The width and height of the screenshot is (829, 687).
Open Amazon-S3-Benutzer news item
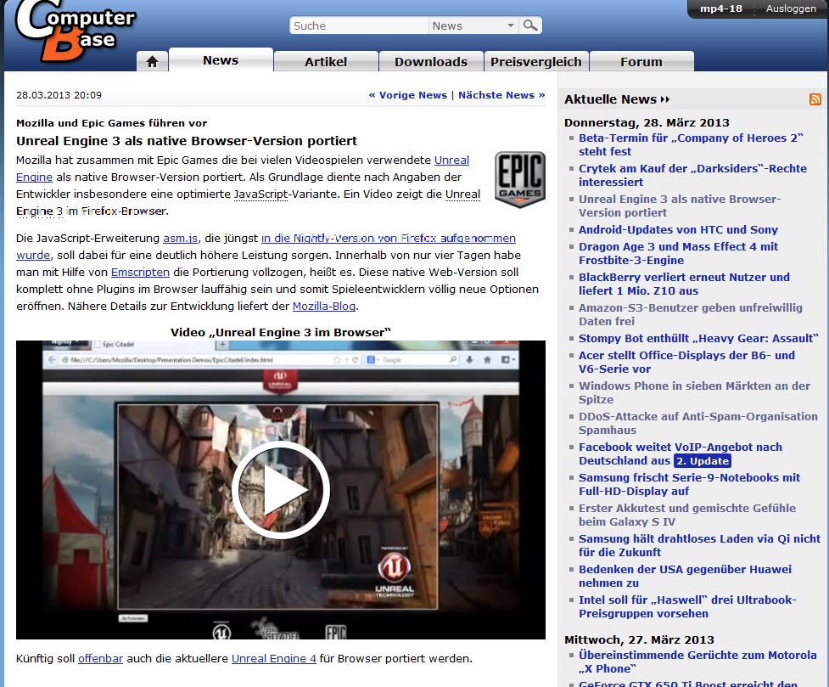691,314
